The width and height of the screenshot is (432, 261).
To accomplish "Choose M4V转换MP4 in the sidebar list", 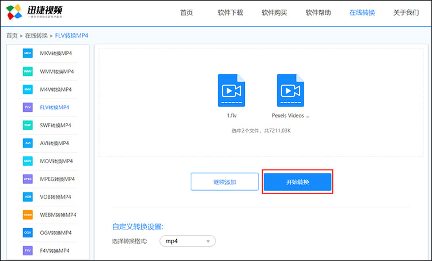I will point(56,89).
